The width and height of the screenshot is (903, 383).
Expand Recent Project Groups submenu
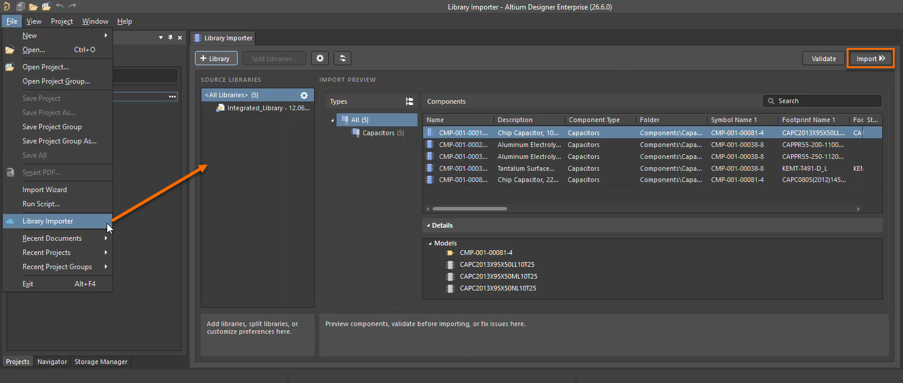57,267
